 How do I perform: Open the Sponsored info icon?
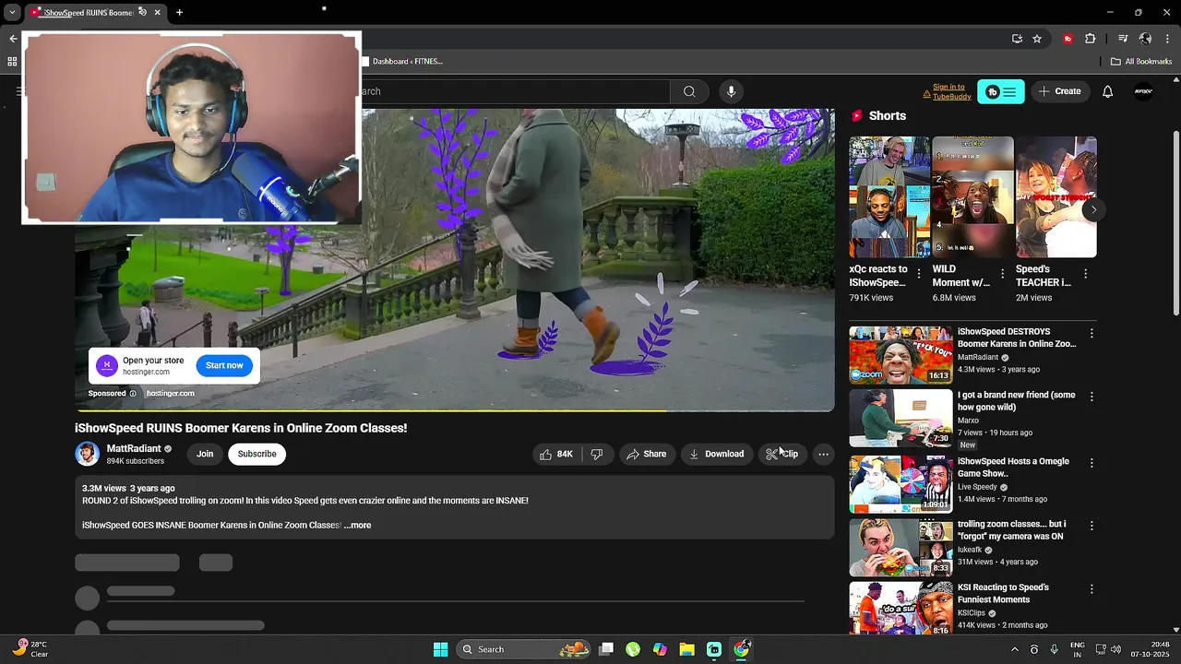coord(133,394)
